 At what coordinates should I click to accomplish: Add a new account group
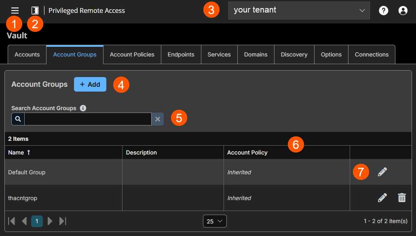(x=90, y=84)
